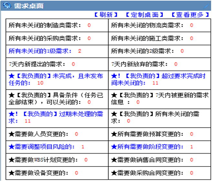Click count 1 for 需要调整项目风险的
Screen dimensions: 214x182
pyautogui.click(x=83, y=147)
